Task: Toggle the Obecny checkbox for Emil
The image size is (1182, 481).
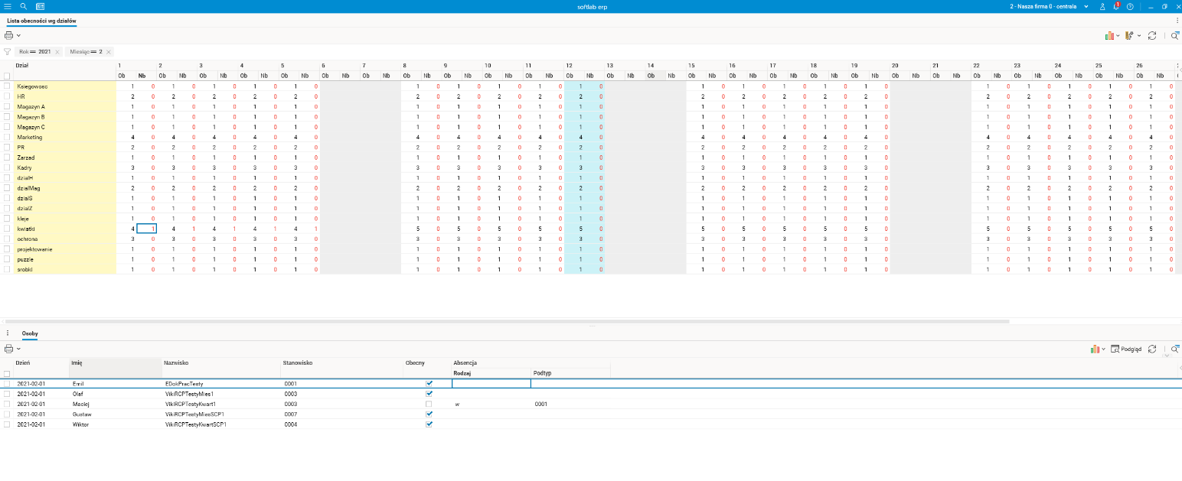Action: click(429, 383)
